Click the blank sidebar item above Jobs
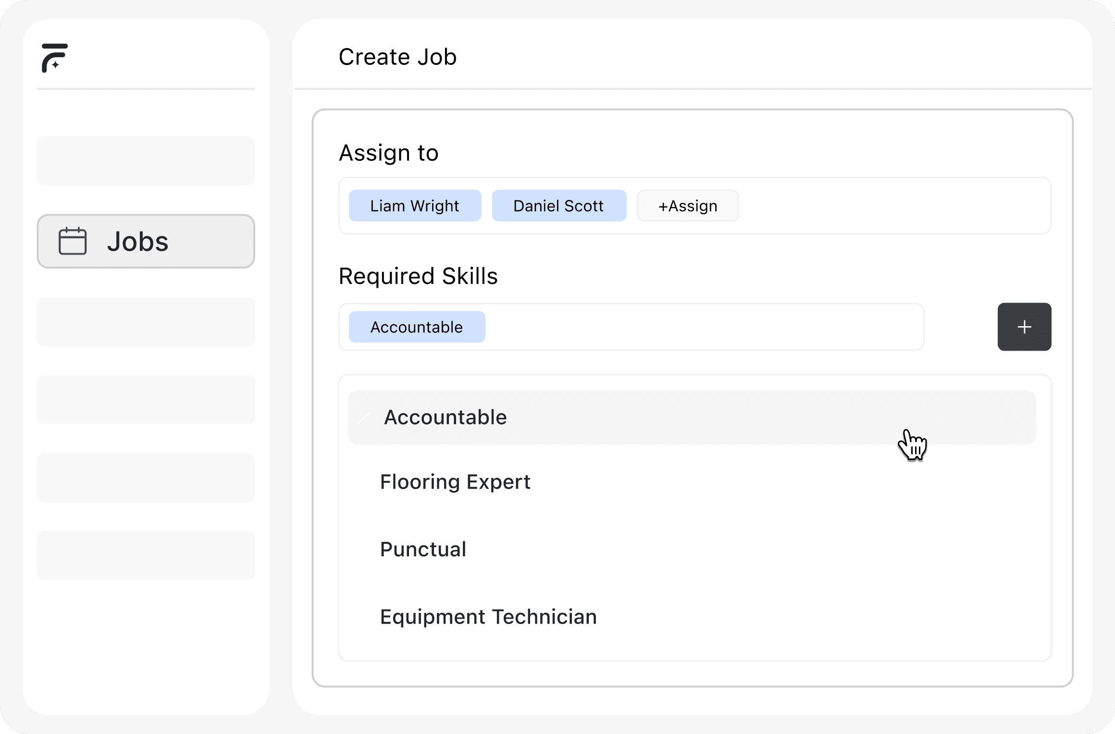 pyautogui.click(x=146, y=160)
